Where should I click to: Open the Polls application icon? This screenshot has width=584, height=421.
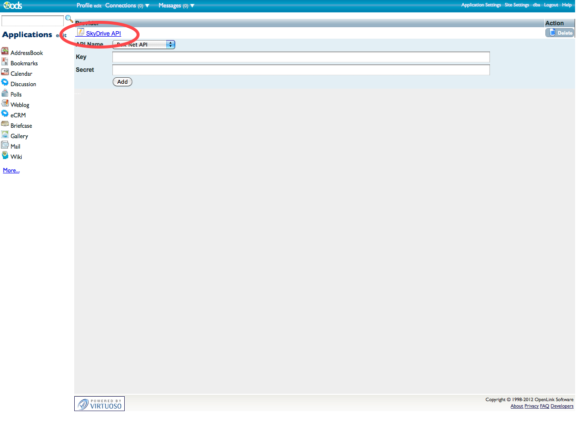click(5, 93)
